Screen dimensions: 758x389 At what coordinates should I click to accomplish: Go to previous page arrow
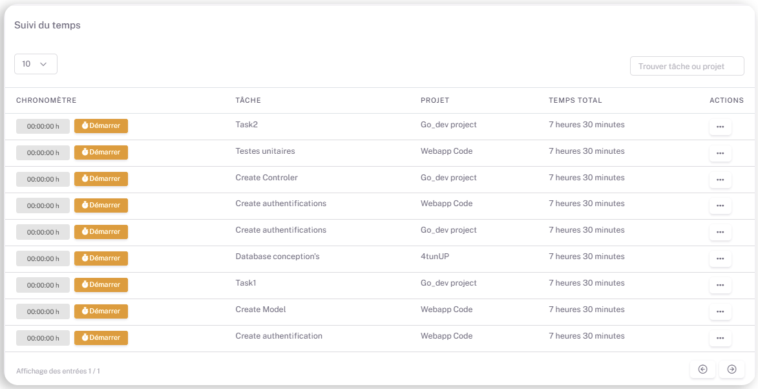pos(702,369)
